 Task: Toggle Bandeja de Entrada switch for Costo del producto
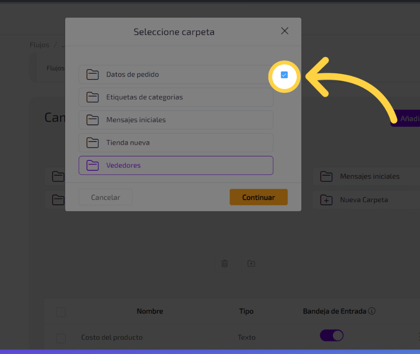(x=332, y=336)
